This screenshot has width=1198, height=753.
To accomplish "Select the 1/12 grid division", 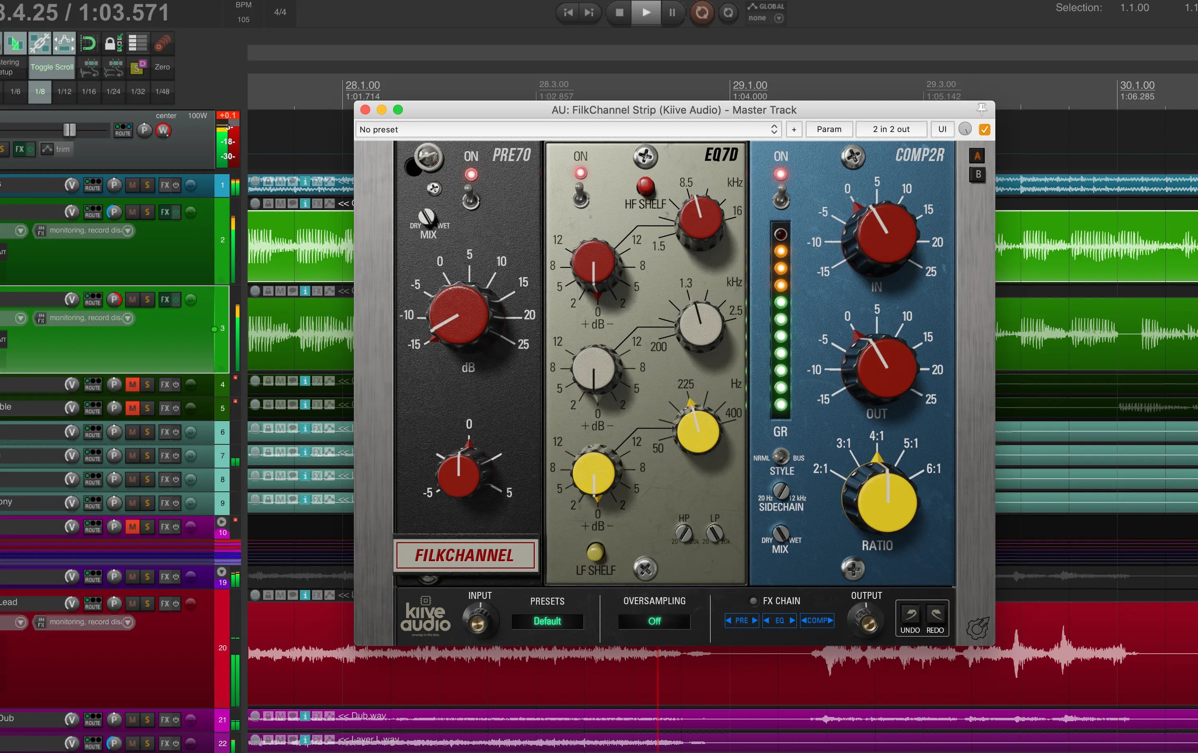I will [64, 92].
